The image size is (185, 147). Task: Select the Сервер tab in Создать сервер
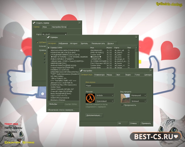[36, 27]
